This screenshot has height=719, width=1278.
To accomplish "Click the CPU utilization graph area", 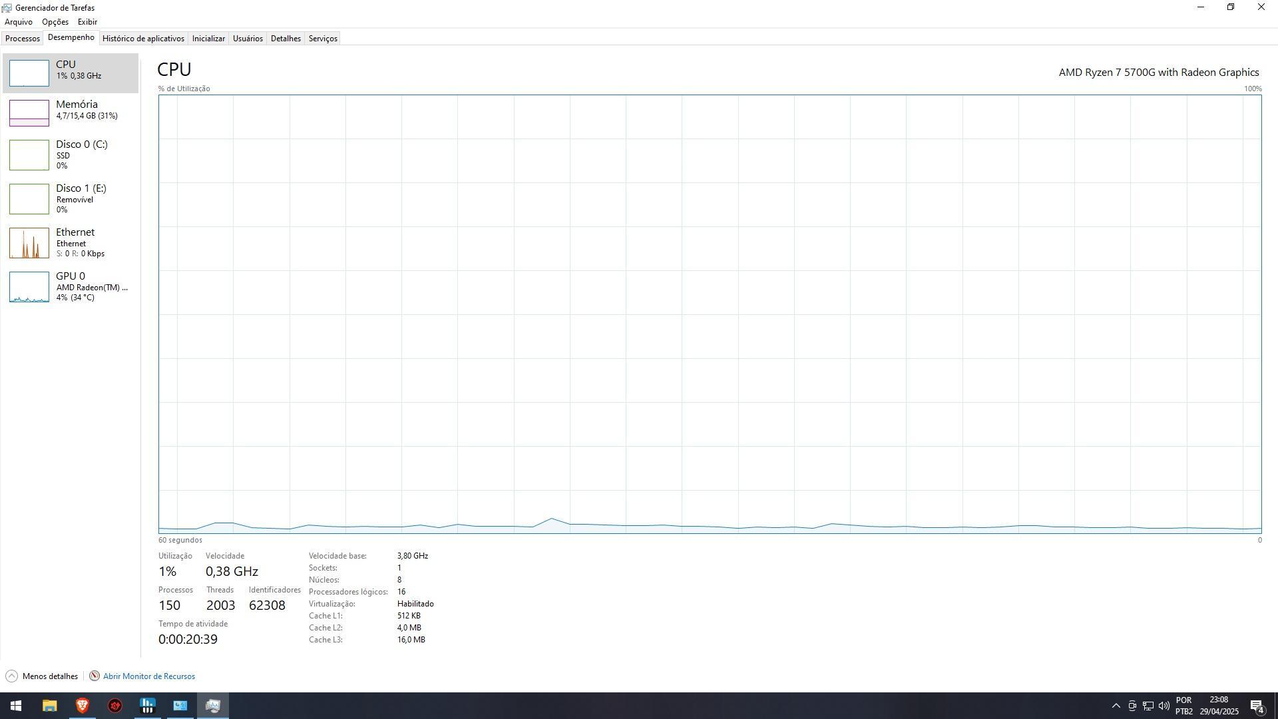I will point(710,314).
